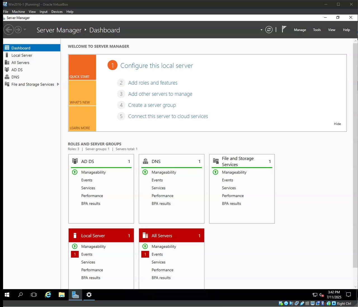Viewport: 358px width, 307px height.
Task: Expand File and Storage Services submenu arrow
Action: 58,84
